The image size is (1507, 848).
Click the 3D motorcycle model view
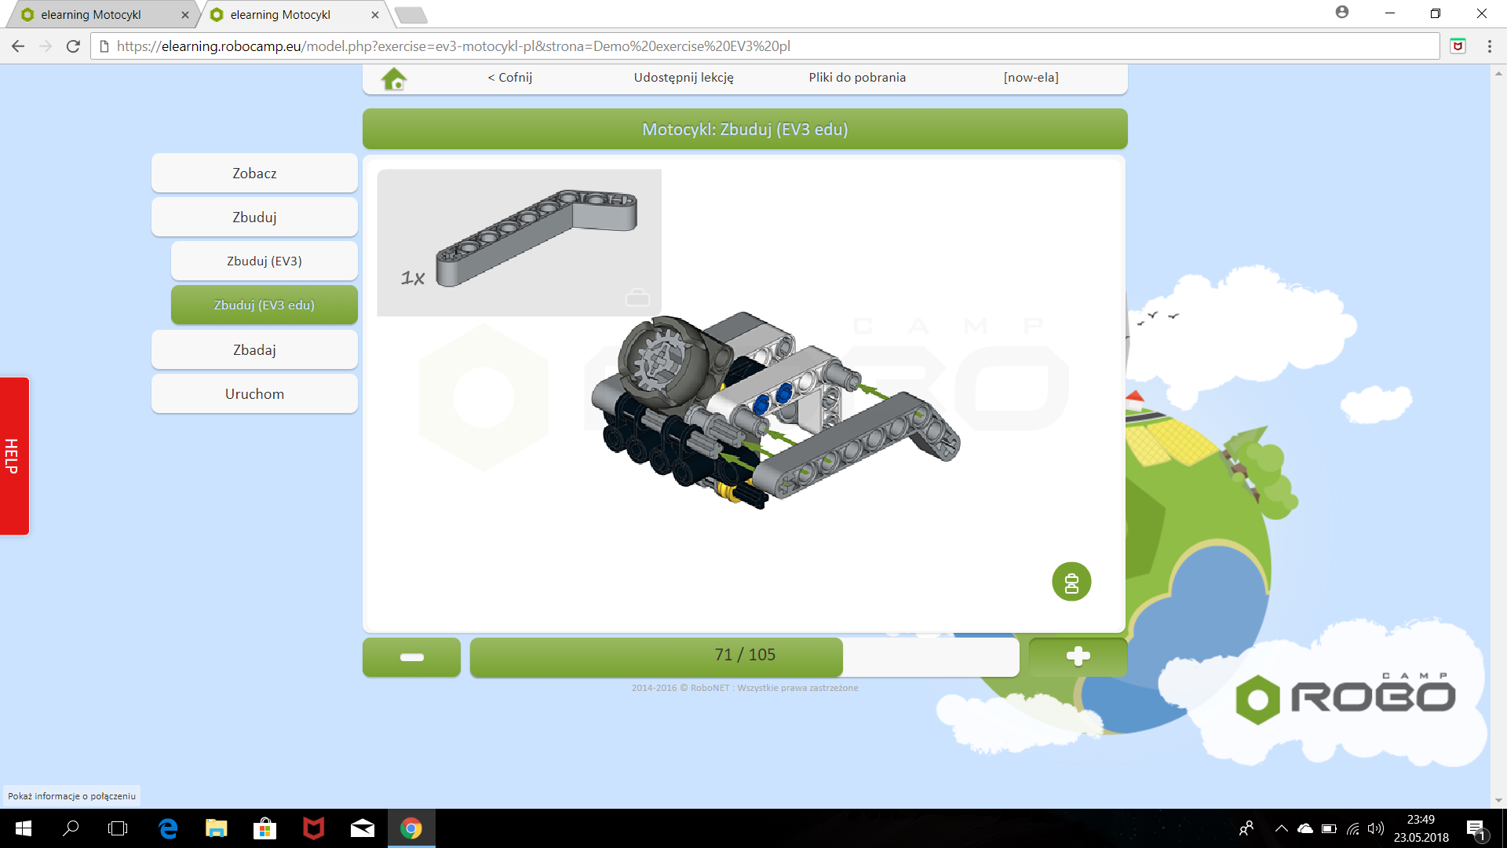(775, 410)
